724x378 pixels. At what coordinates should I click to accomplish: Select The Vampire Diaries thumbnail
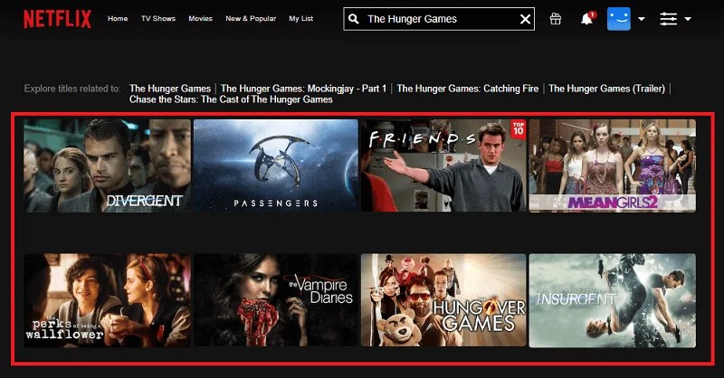pos(276,300)
